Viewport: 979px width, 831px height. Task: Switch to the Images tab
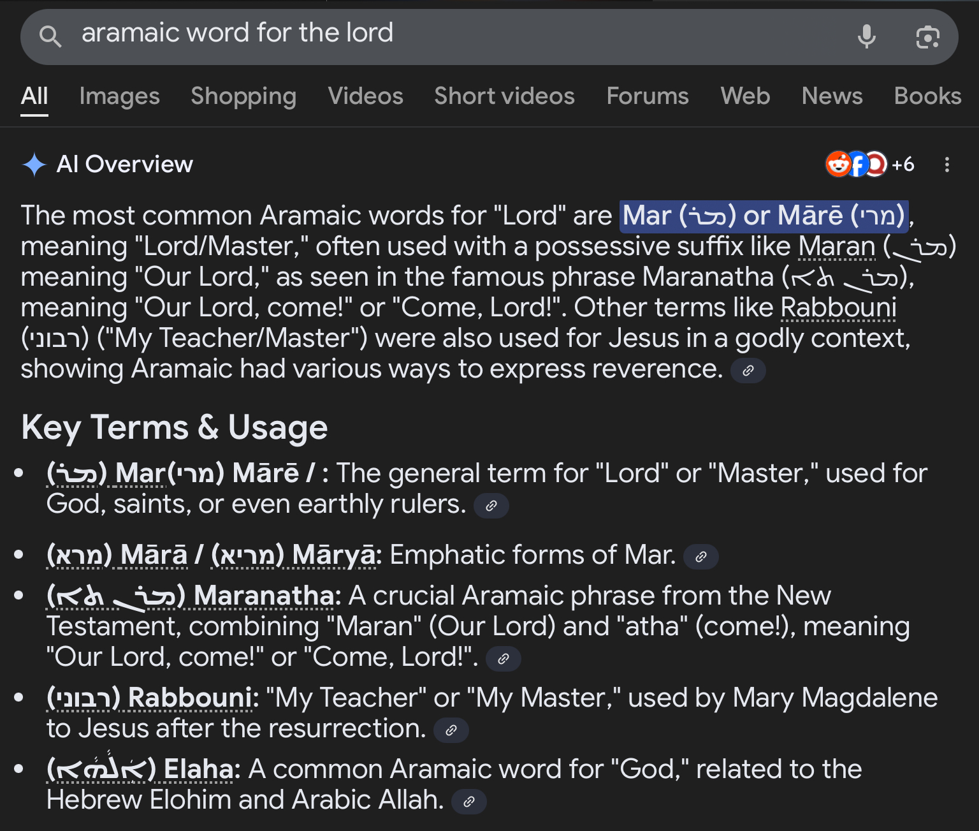tap(120, 96)
